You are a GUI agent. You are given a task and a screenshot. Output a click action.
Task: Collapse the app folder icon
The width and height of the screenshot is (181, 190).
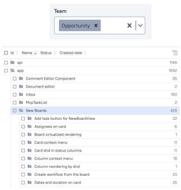(12, 70)
